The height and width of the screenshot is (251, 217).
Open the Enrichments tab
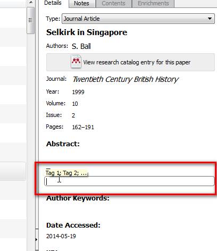[x=153, y=3]
